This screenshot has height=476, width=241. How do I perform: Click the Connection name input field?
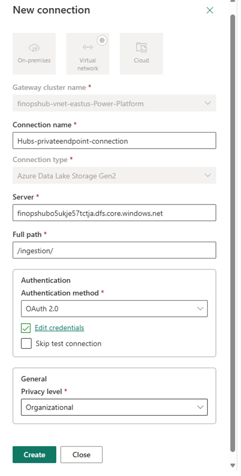pos(114,141)
